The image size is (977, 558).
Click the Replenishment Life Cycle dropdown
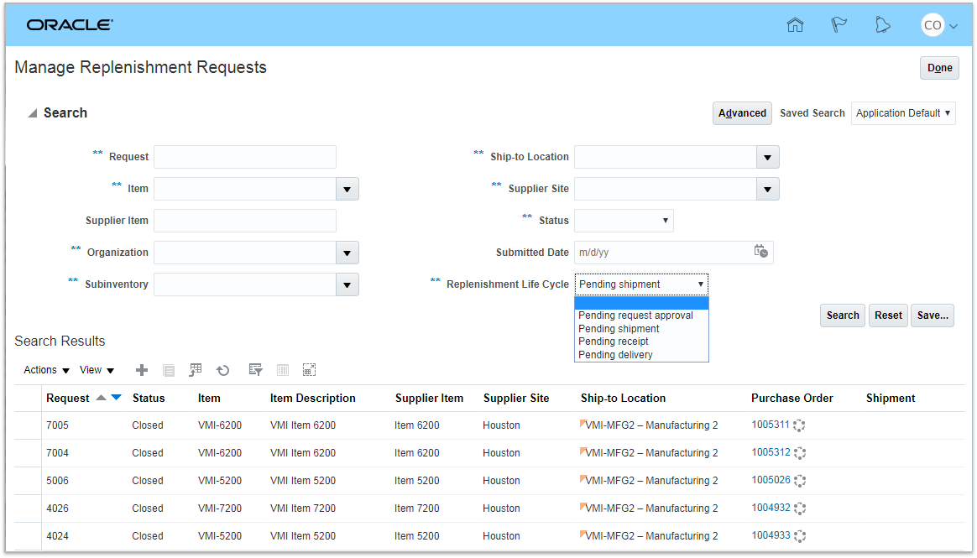(641, 284)
